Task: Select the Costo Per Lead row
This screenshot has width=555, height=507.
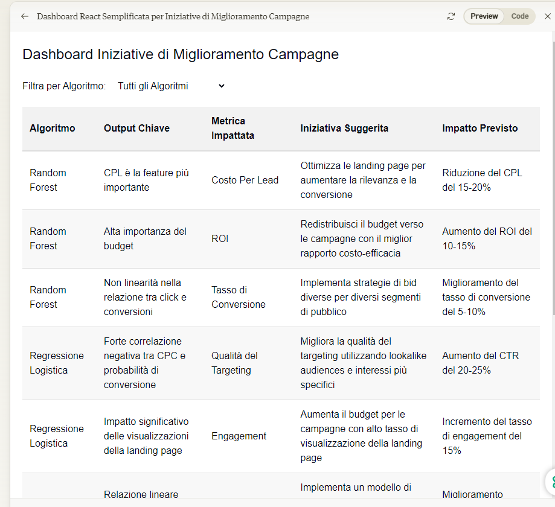Action: (281, 180)
